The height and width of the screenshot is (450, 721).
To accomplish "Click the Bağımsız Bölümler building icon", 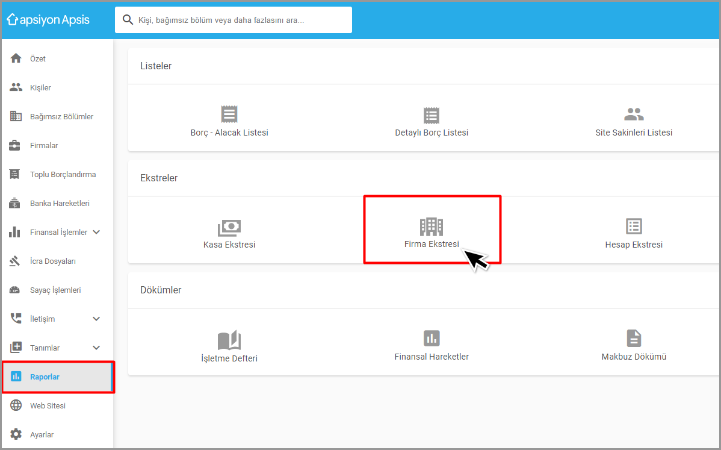I will (16, 116).
